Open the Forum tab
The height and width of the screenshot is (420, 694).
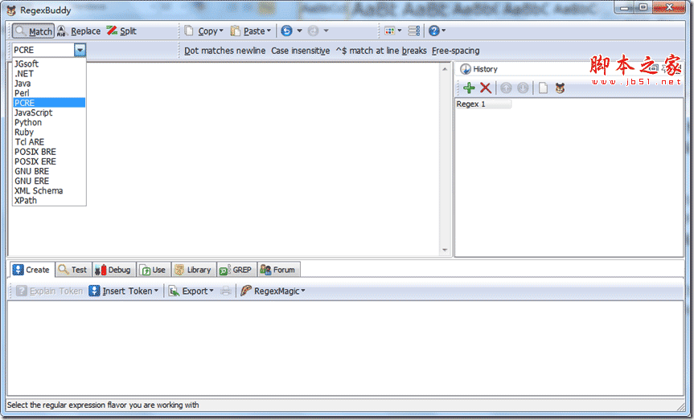[278, 269]
